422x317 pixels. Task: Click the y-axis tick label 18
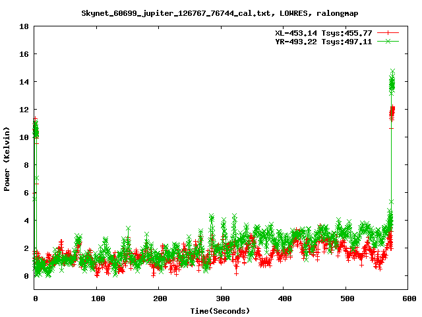24,26
